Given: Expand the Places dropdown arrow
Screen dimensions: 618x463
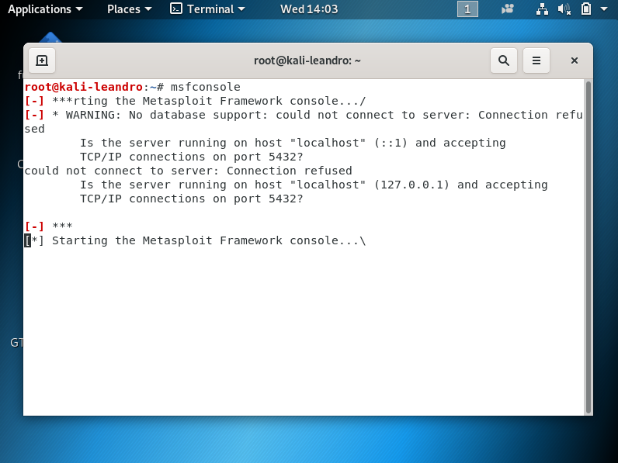Looking at the screenshot, I should click(148, 9).
